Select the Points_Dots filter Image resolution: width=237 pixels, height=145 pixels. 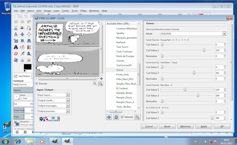123,75
